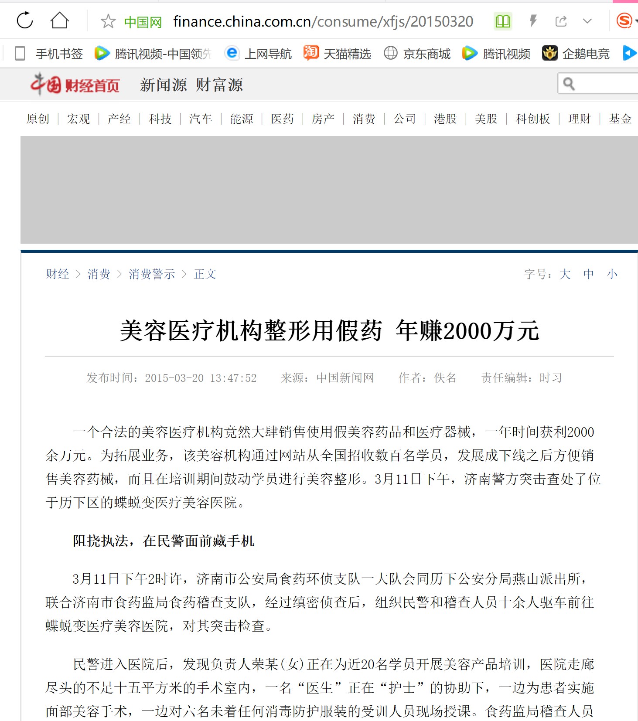This screenshot has height=721, width=638.
Task: Open the 天猫精选 bookmark
Action: click(338, 54)
